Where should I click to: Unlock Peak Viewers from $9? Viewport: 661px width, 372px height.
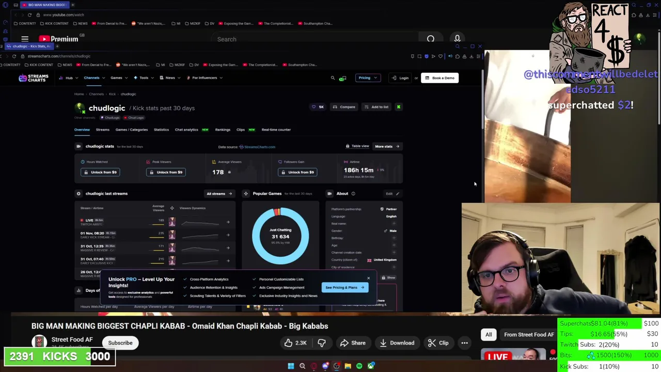(166, 172)
